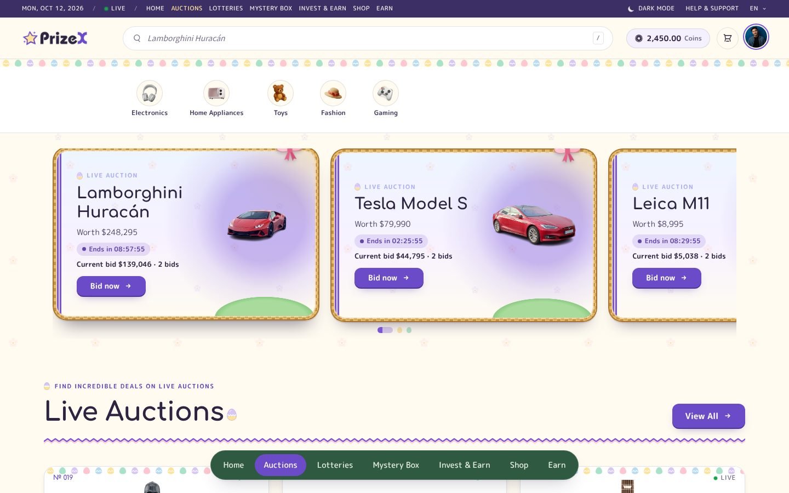This screenshot has height=493, width=789.
Task: Click the Tesla Model S title
Action: coord(411,204)
